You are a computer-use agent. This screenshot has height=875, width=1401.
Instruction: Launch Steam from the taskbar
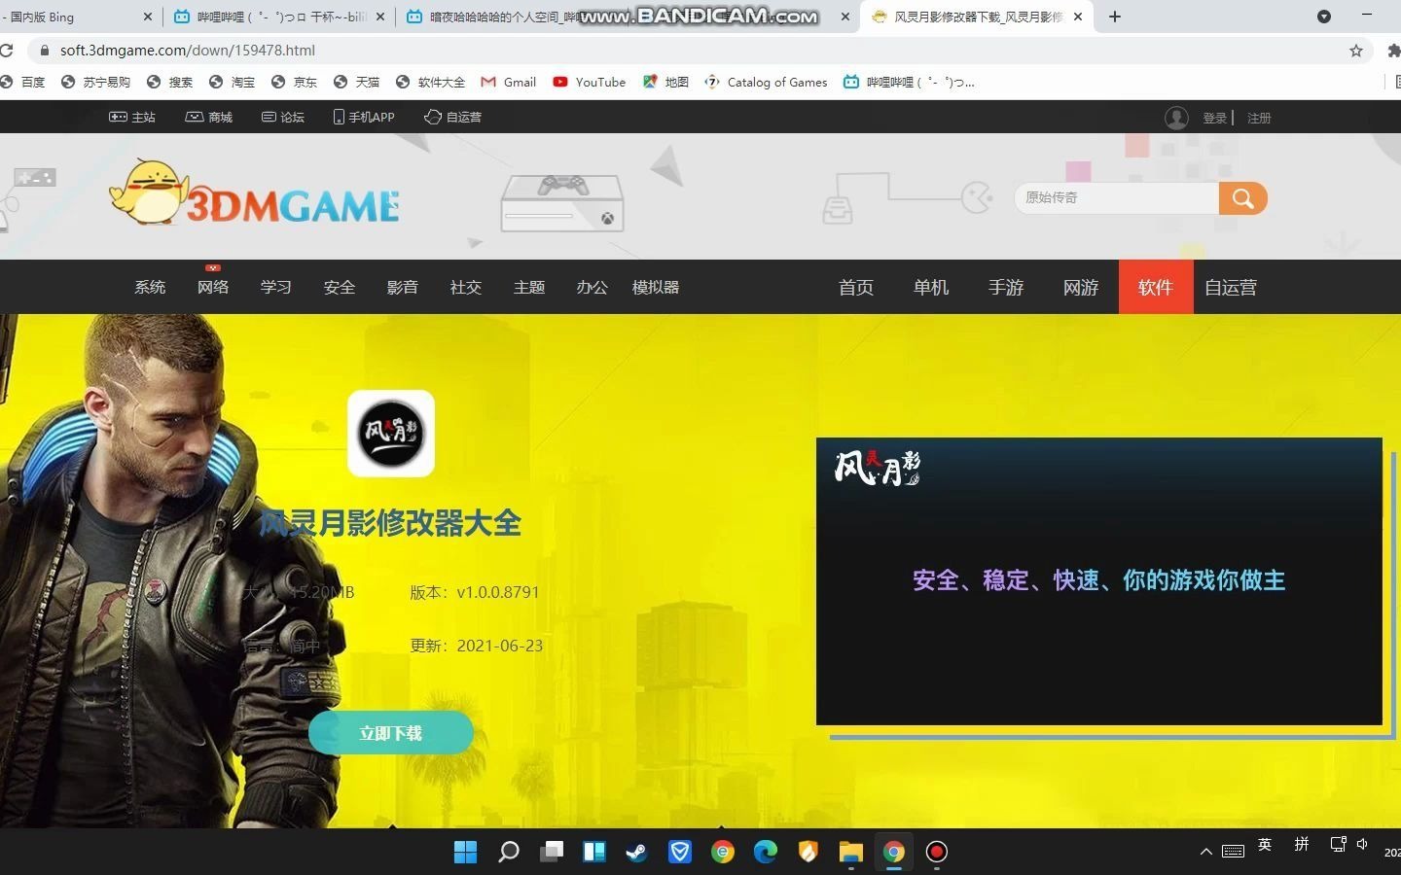coord(636,852)
